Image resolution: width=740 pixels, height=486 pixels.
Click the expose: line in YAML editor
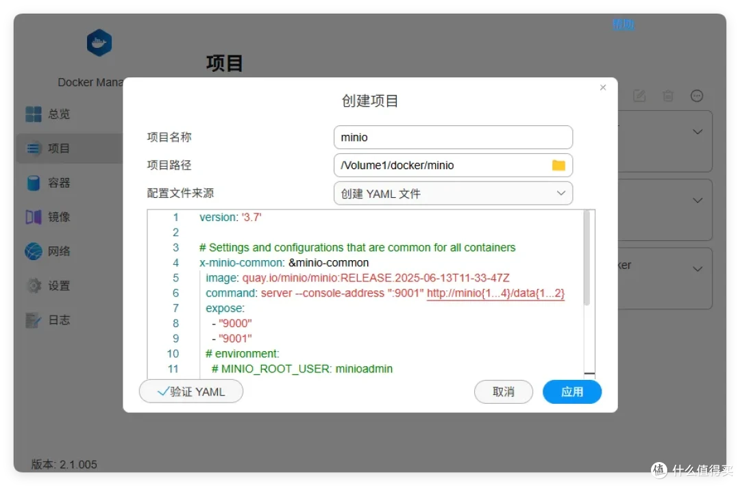(225, 308)
